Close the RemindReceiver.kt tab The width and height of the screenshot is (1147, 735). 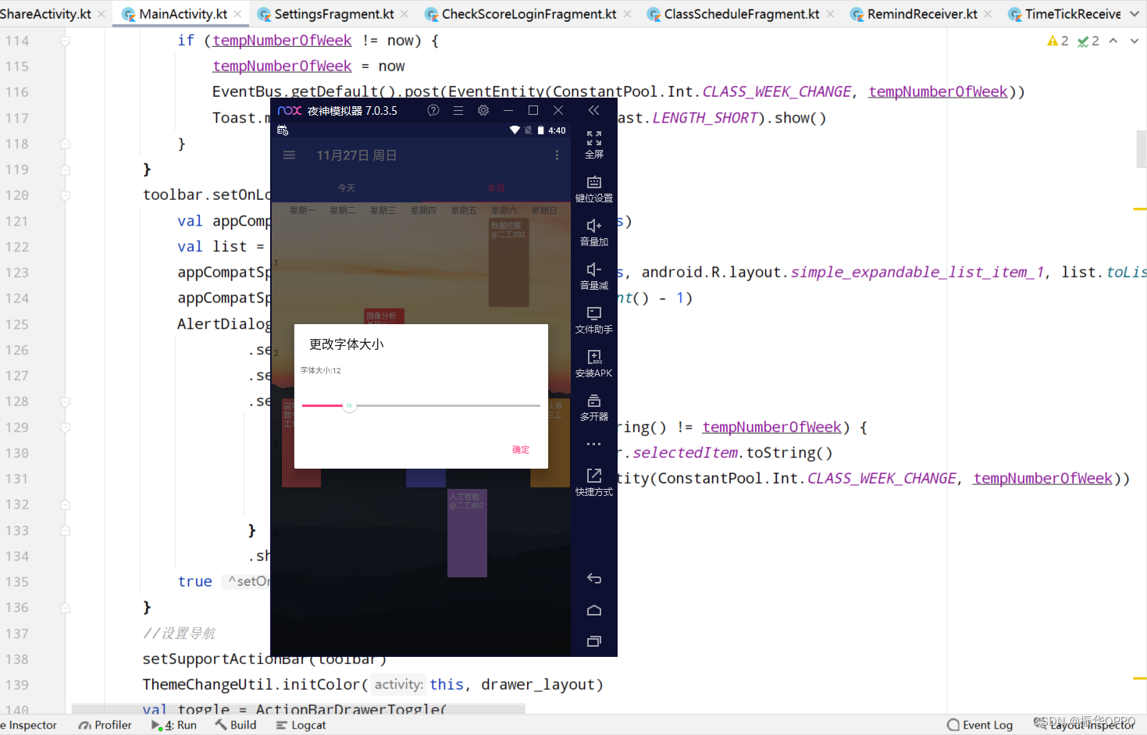coord(988,14)
